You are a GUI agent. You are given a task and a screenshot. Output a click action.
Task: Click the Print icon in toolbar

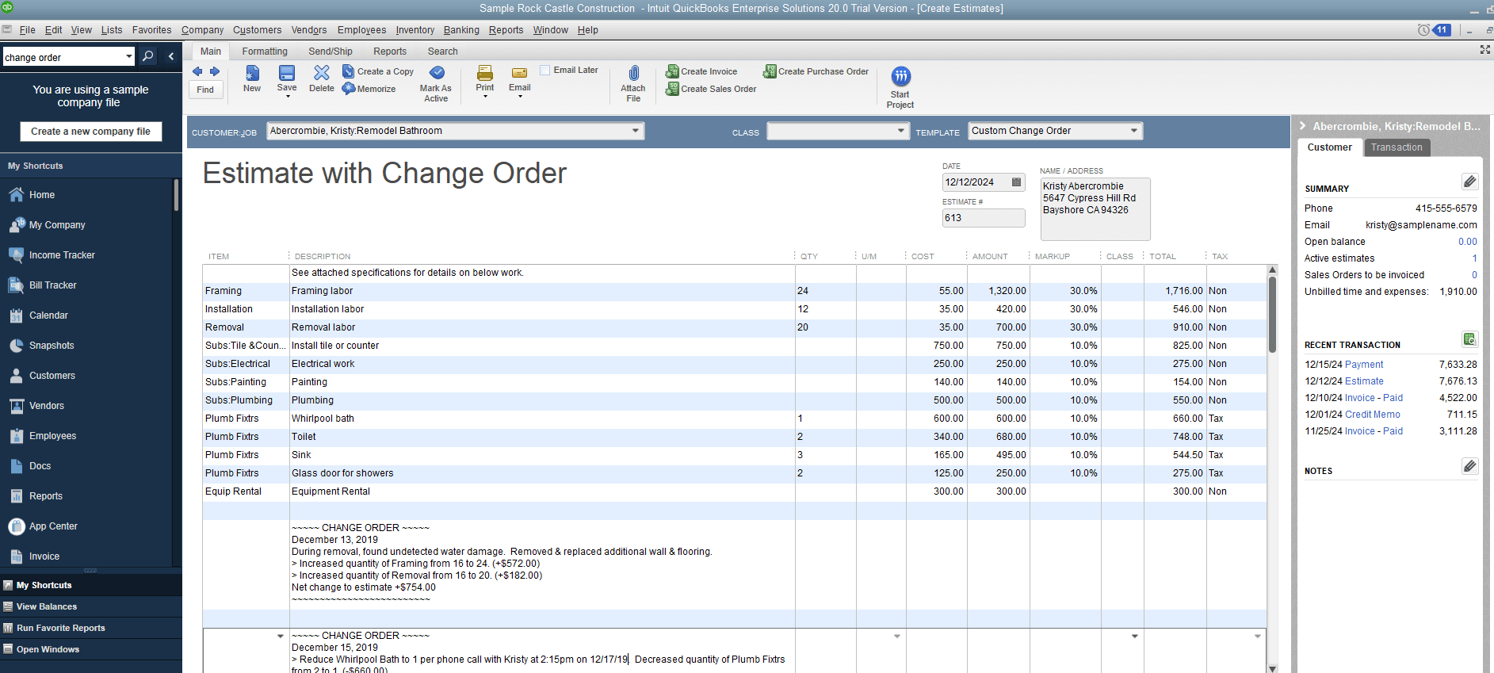pyautogui.click(x=485, y=73)
